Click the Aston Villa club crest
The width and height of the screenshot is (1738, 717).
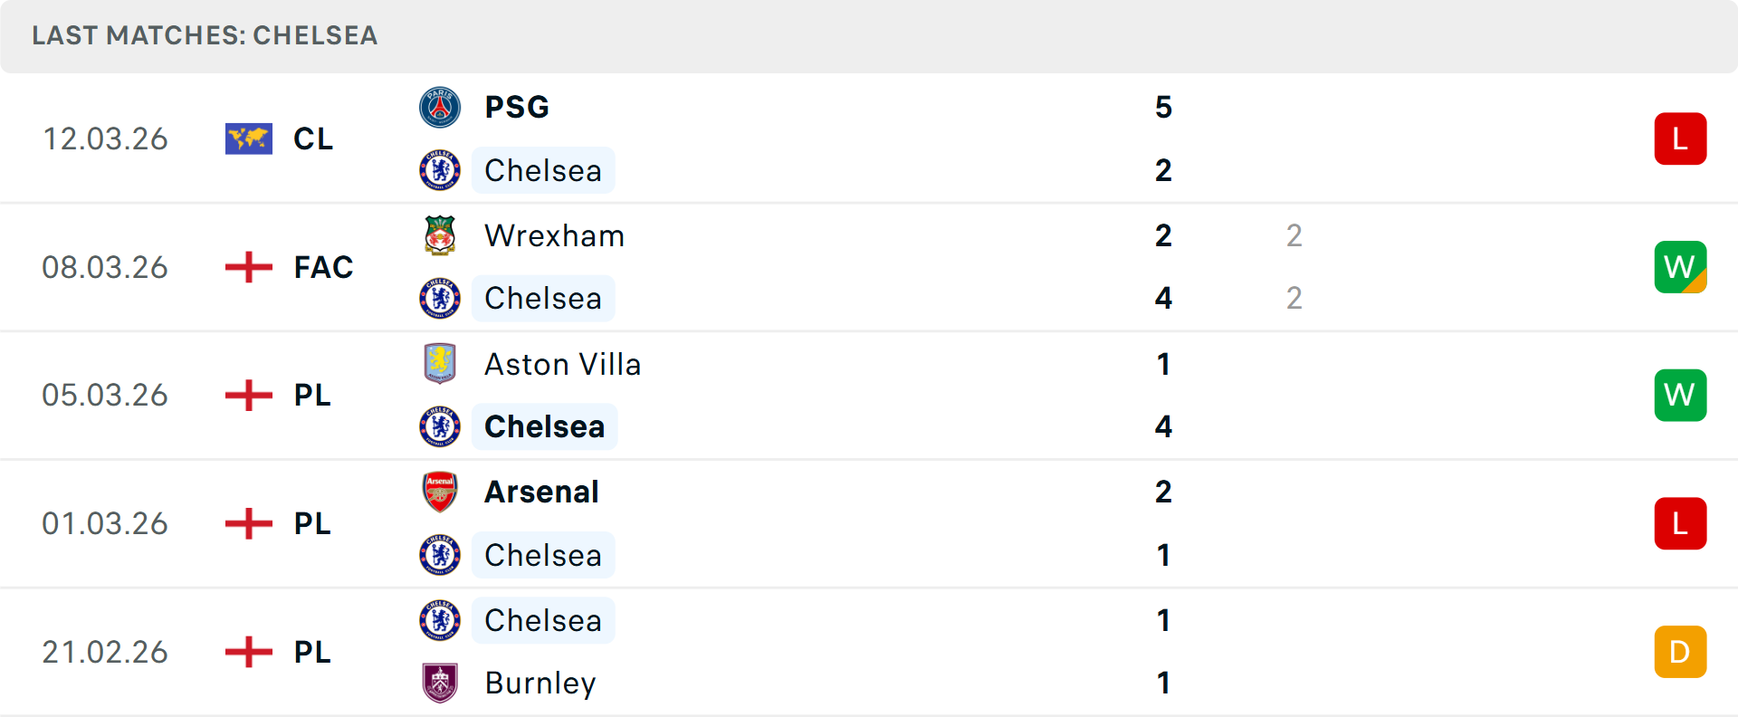click(x=440, y=364)
